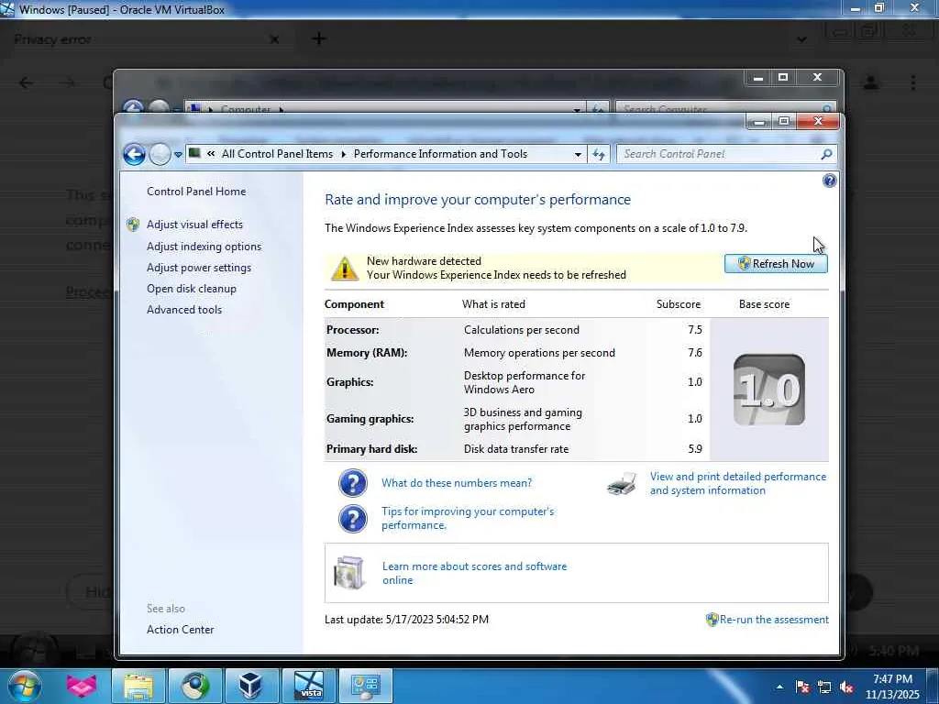Click the Refresh Now button
Image resolution: width=939 pixels, height=704 pixels.
pos(776,263)
